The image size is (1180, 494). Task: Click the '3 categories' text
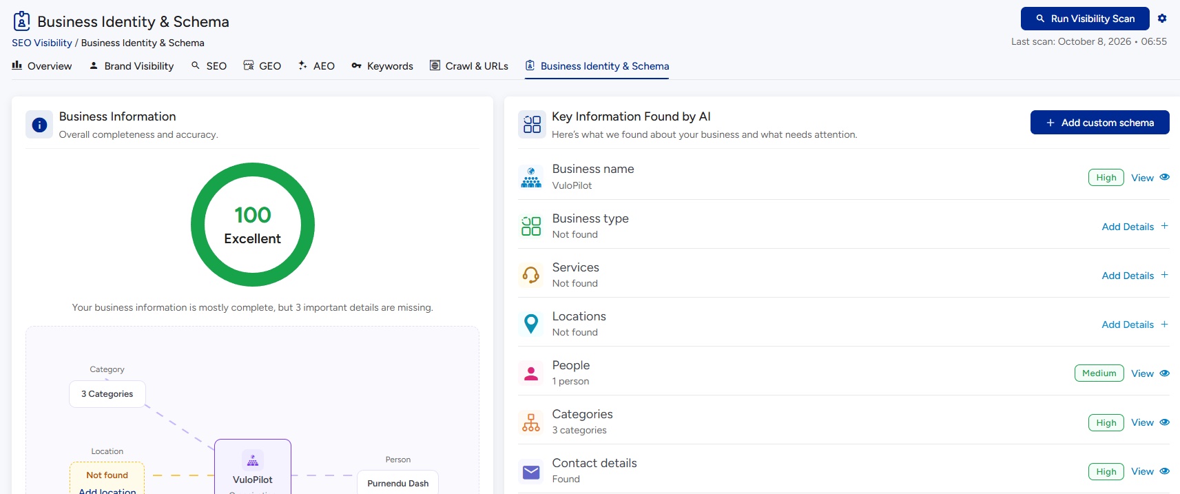click(579, 430)
